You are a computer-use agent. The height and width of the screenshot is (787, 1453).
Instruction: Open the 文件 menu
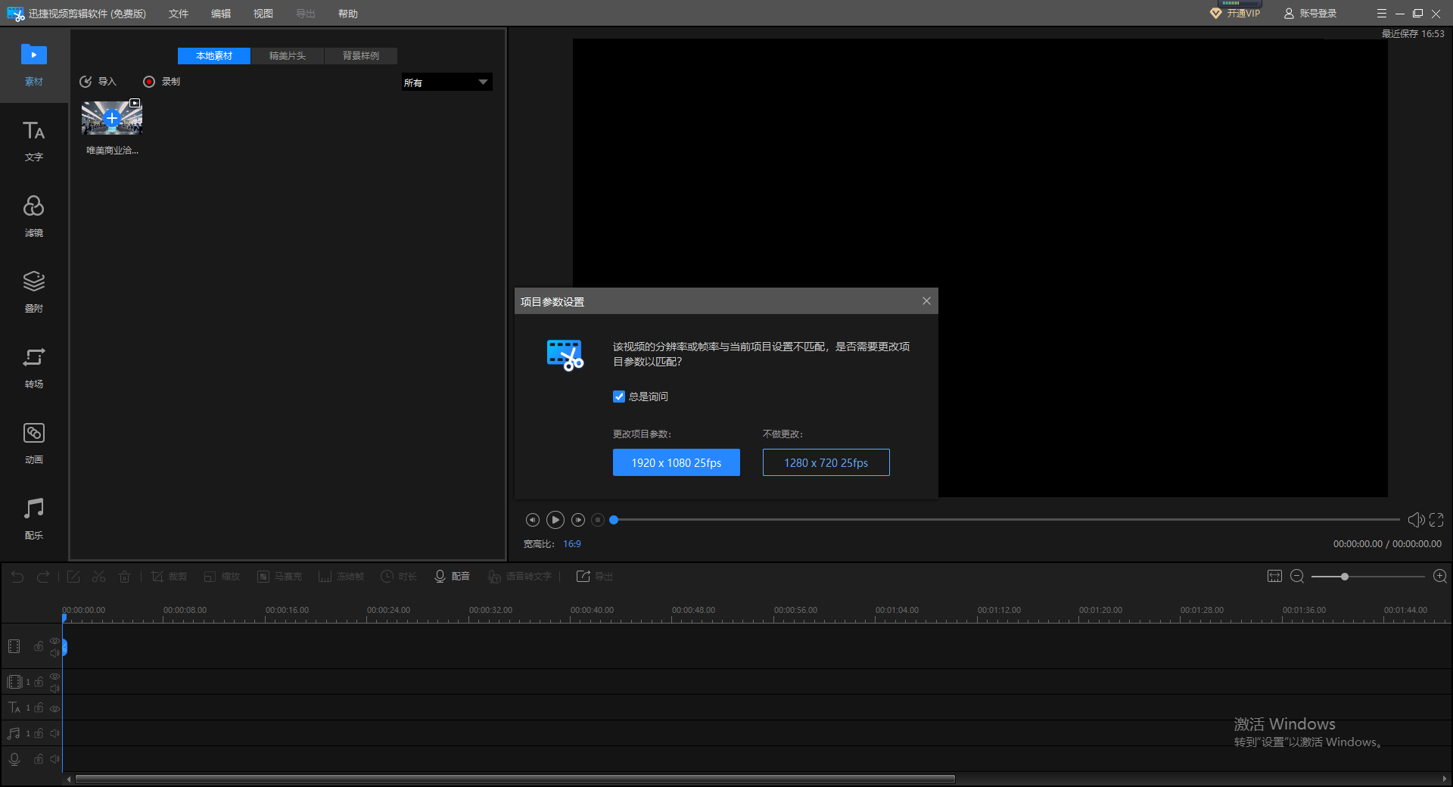click(x=179, y=14)
